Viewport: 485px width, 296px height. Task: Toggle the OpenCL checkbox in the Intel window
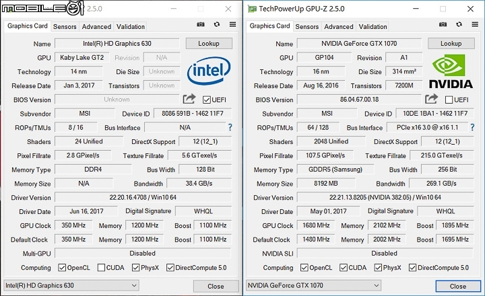(62, 268)
